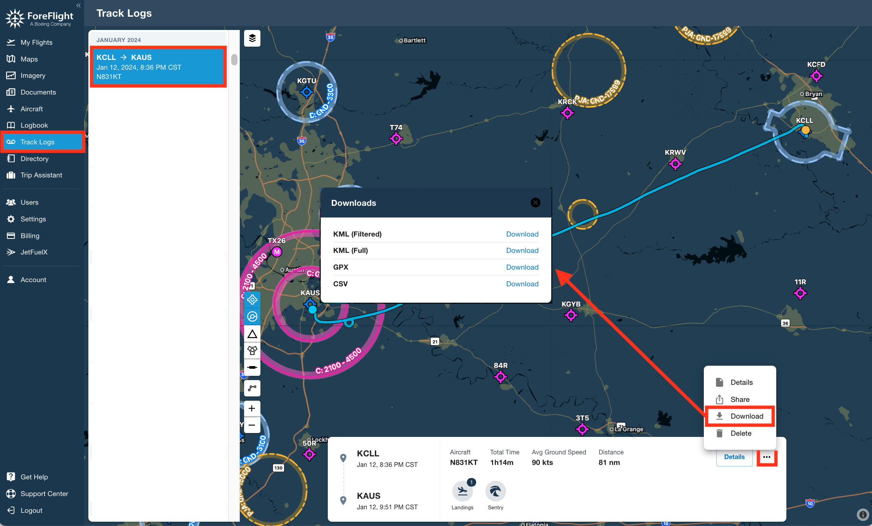Open Account page
Image resolution: width=872 pixels, height=526 pixels.
[33, 280]
